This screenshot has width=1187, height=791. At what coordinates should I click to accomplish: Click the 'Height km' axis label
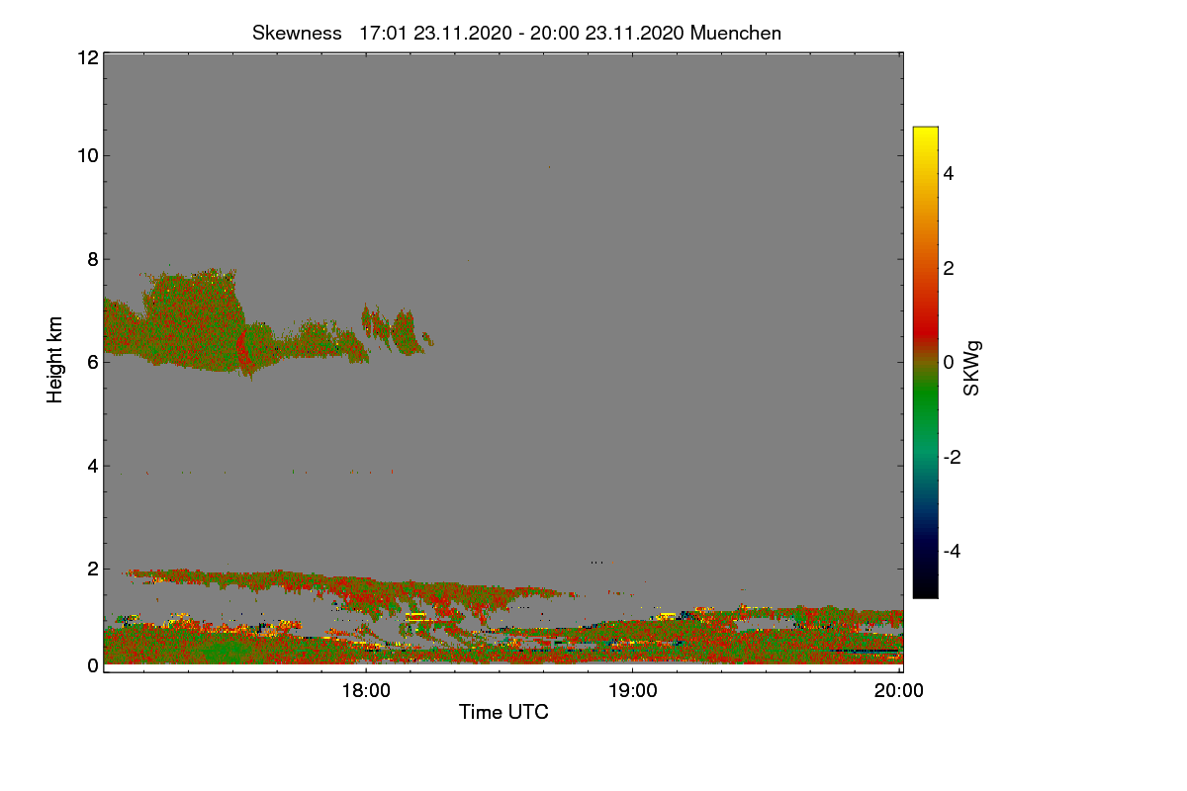coord(55,360)
